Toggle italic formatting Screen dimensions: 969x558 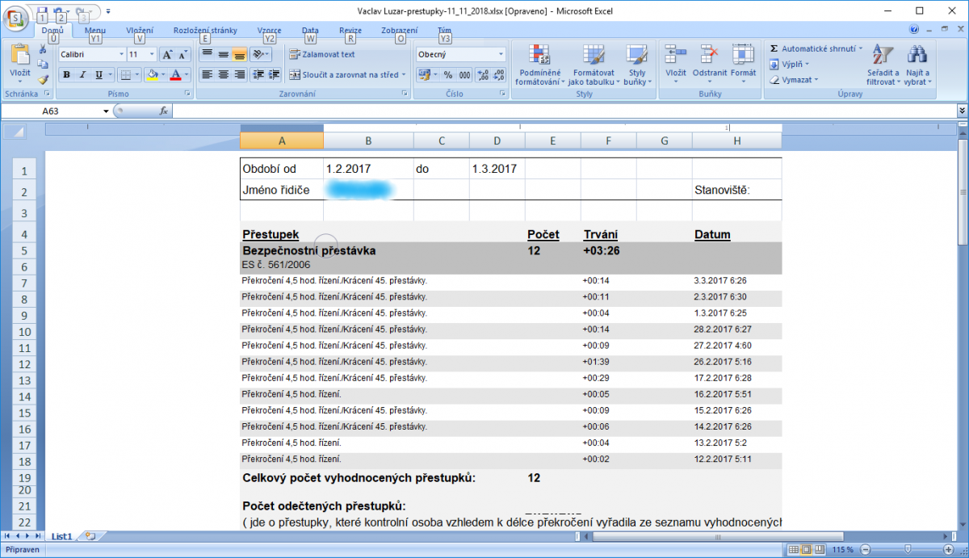[x=82, y=74]
